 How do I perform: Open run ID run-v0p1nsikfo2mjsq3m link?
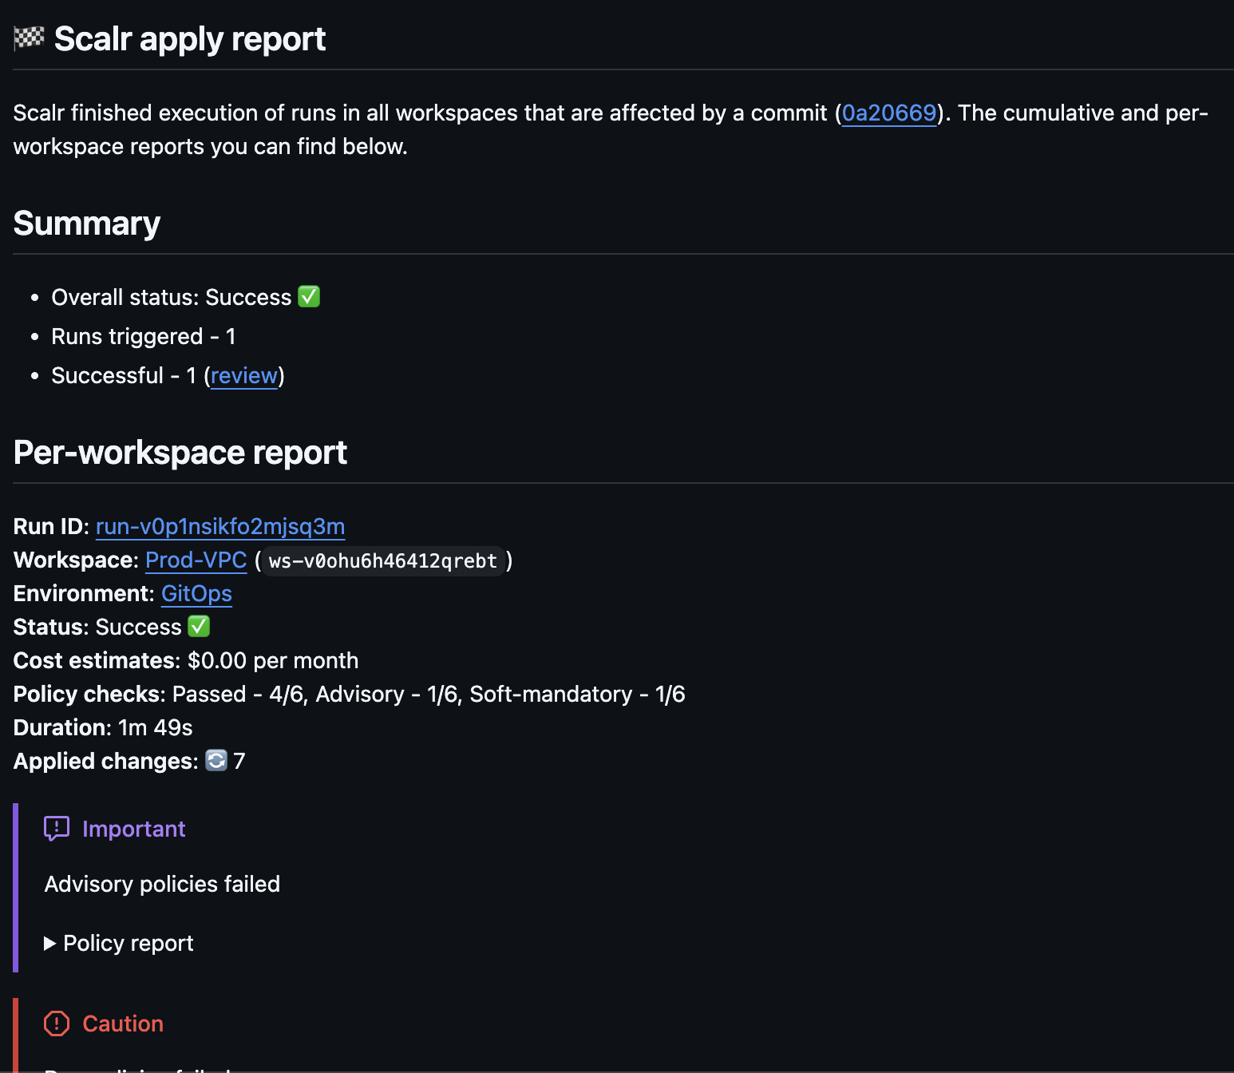[220, 527]
